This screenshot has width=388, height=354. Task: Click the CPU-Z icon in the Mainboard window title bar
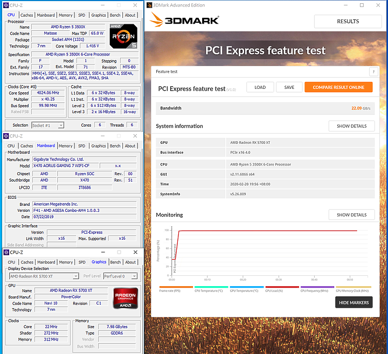(x=6, y=136)
